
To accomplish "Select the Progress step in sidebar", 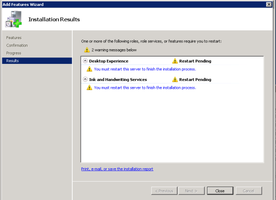I will pos(13,53).
